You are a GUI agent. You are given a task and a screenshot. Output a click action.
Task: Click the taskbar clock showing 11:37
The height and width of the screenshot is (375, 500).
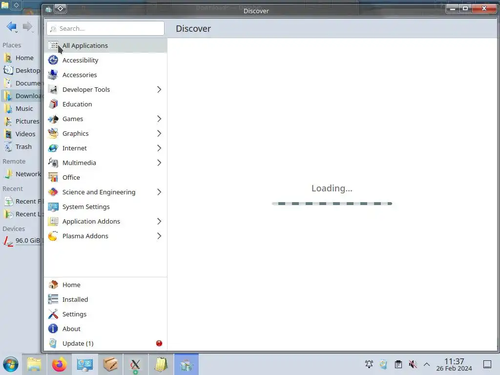[x=454, y=364]
